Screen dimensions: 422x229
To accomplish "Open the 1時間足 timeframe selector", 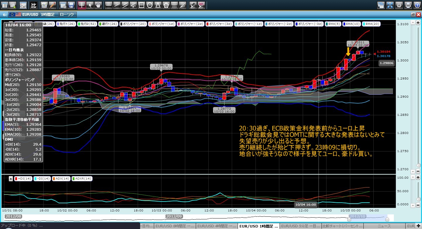I will tap(49, 14).
